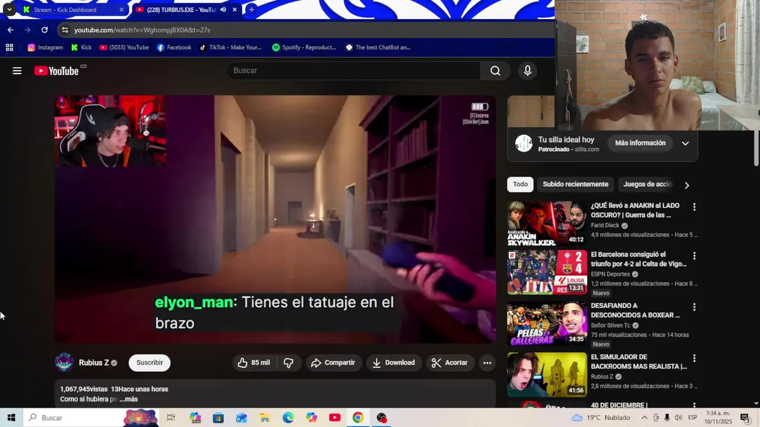Go to the YouTube home logo
This screenshot has height=427, width=760.
tap(56, 71)
